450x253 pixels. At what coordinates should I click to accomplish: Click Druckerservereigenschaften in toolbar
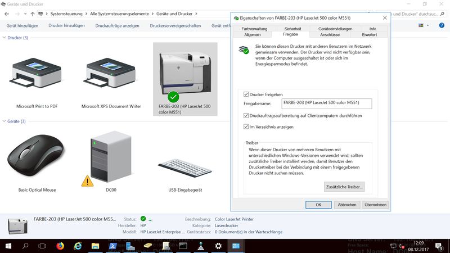point(175,25)
